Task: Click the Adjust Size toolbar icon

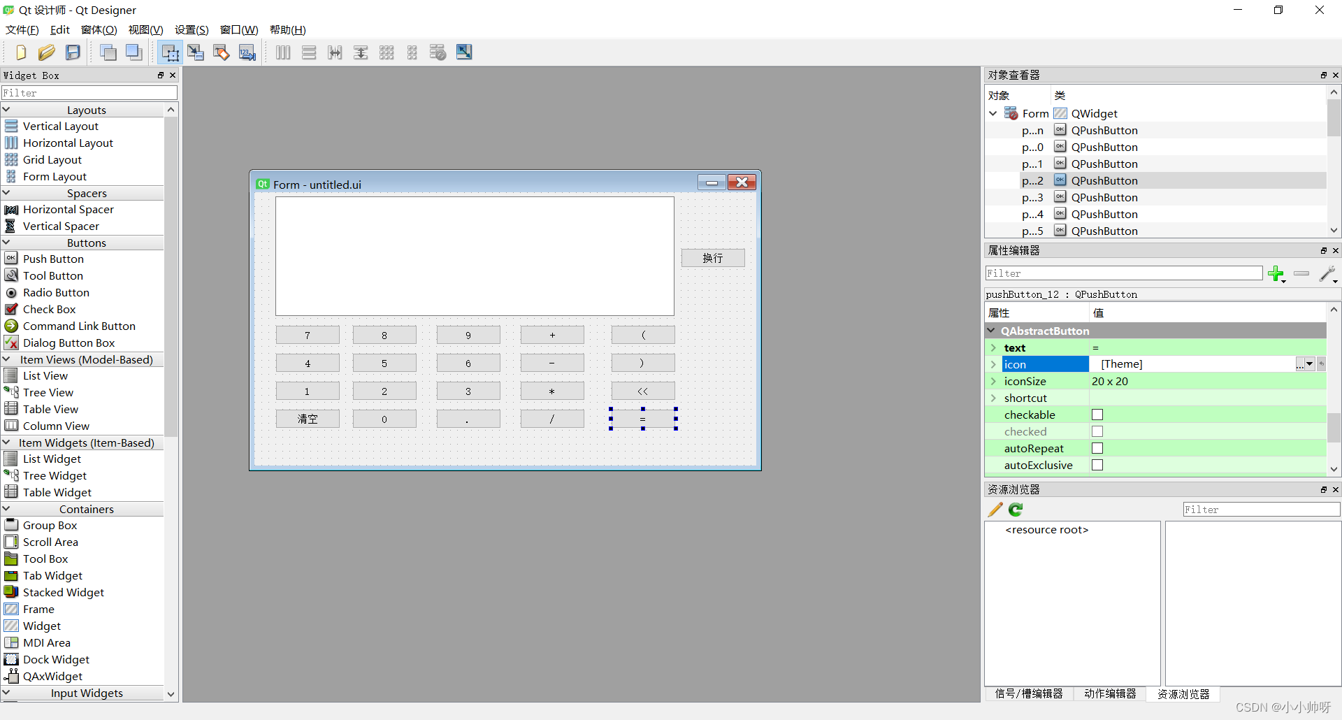Action: pyautogui.click(x=464, y=52)
